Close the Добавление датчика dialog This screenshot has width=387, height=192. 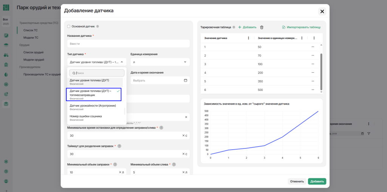coord(322,11)
